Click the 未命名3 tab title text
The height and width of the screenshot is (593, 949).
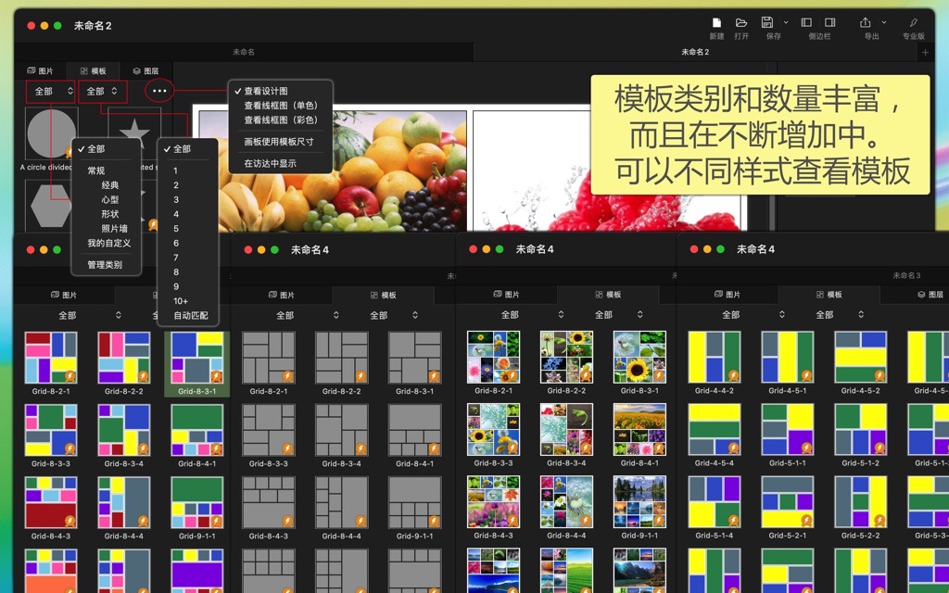pos(906,276)
